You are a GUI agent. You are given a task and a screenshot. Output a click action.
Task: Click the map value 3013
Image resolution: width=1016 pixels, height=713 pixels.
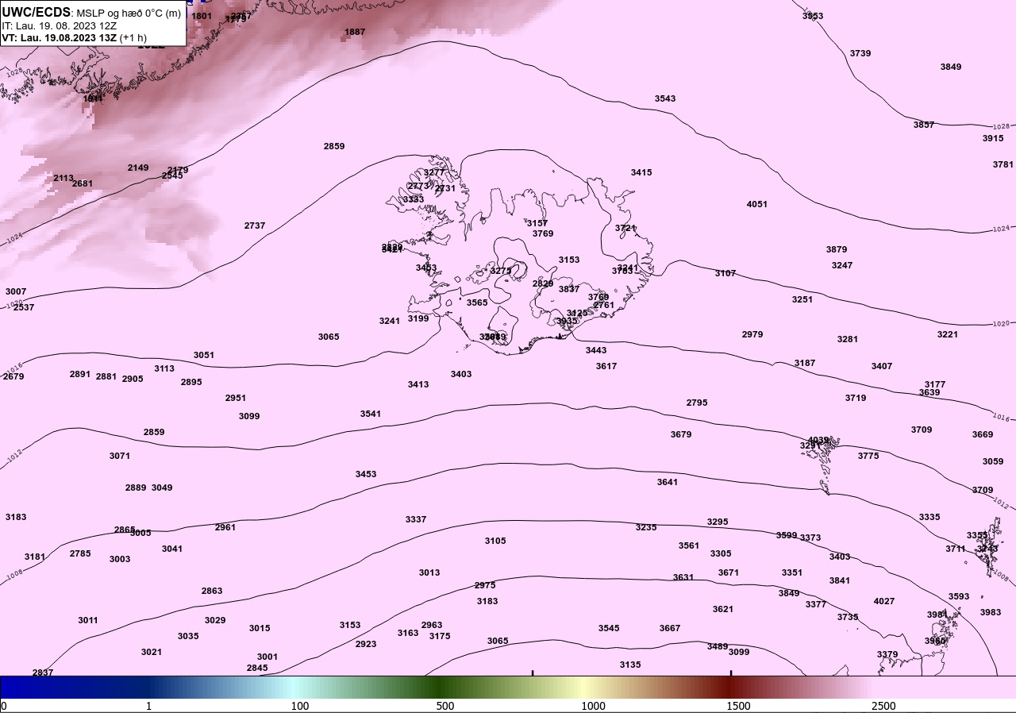tap(429, 572)
